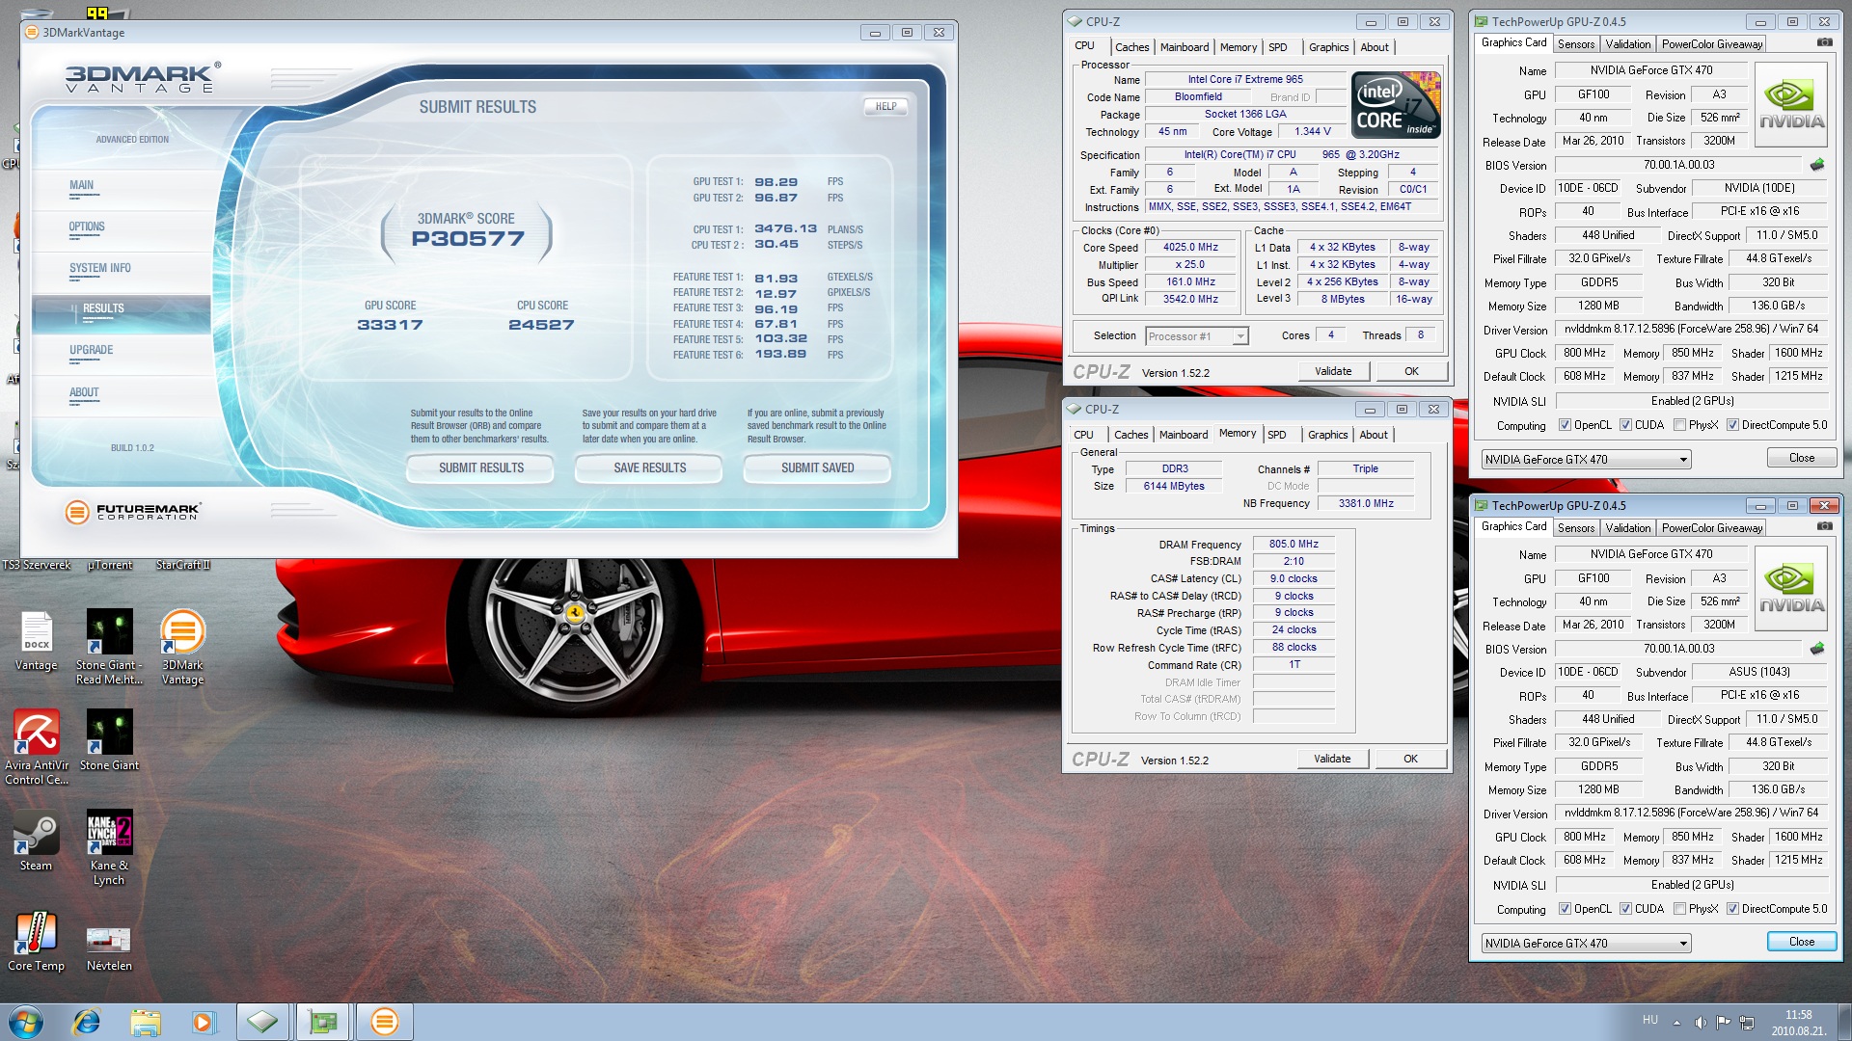Image resolution: width=1852 pixels, height=1041 pixels.
Task: Toggle CUDA checkbox in top GPU-Z window
Action: [x=1625, y=425]
